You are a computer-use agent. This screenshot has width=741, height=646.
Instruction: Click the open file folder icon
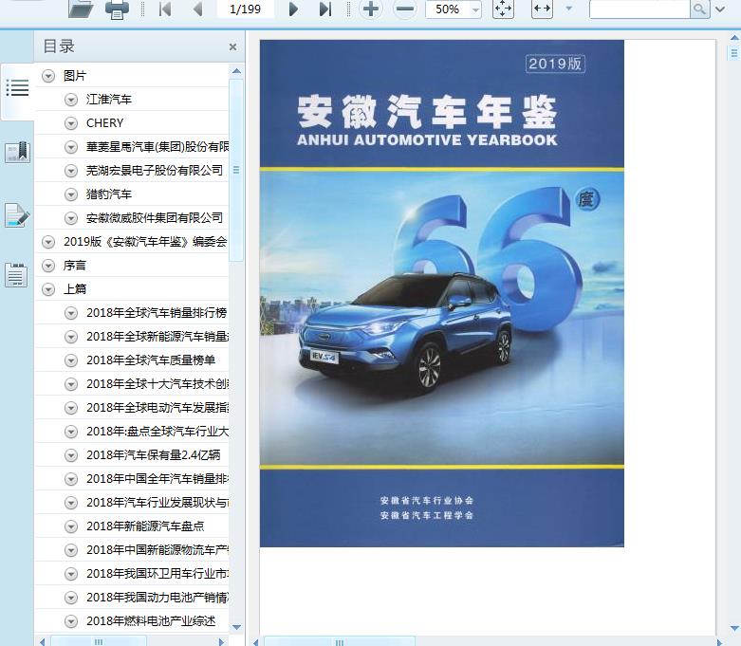[81, 9]
